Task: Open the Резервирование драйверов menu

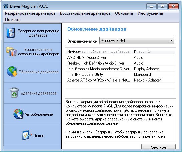Action: point(30,13)
